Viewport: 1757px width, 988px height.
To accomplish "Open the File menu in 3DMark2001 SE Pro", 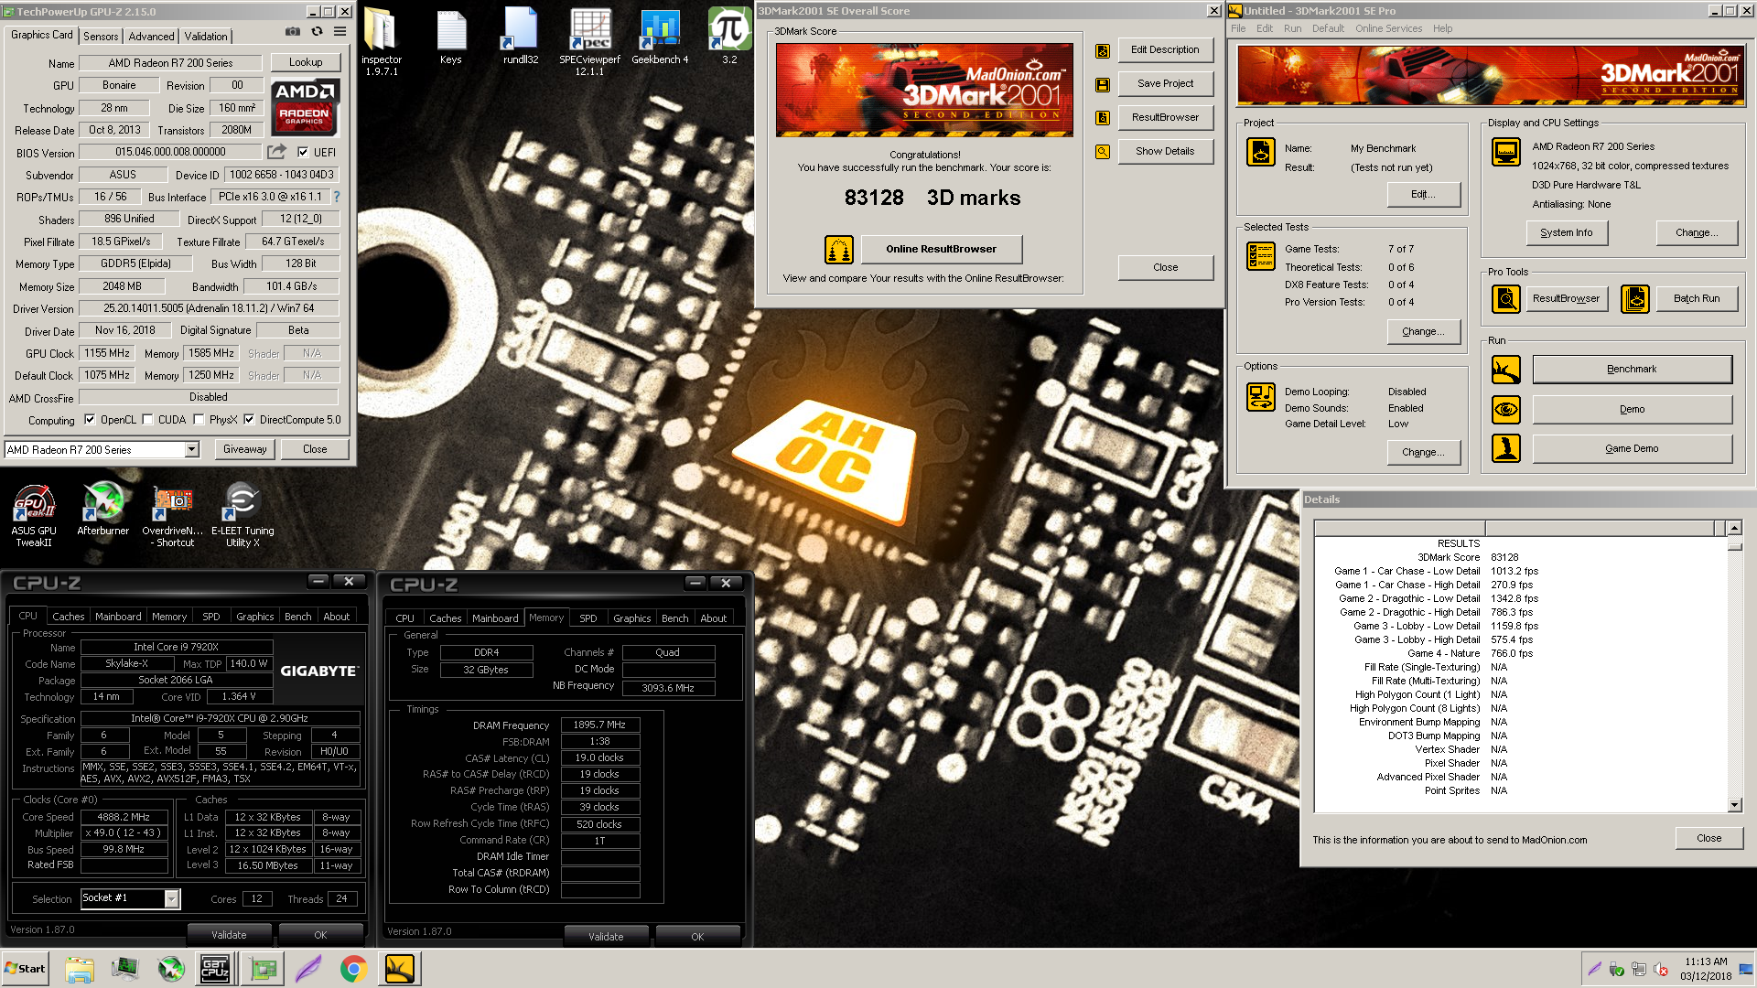I will [x=1238, y=28].
